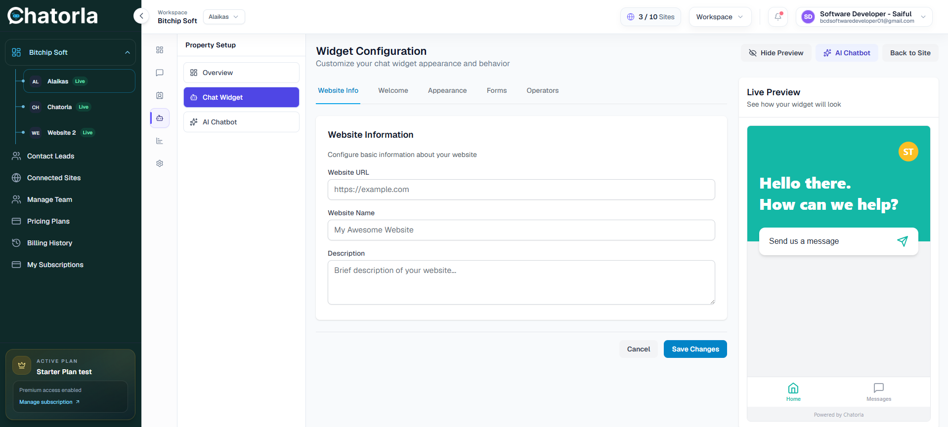Open the contacts icon in icon rail
948x427 pixels.
coord(160,95)
